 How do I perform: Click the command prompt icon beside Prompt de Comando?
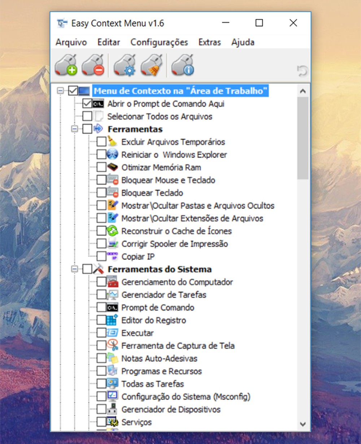[x=113, y=307]
